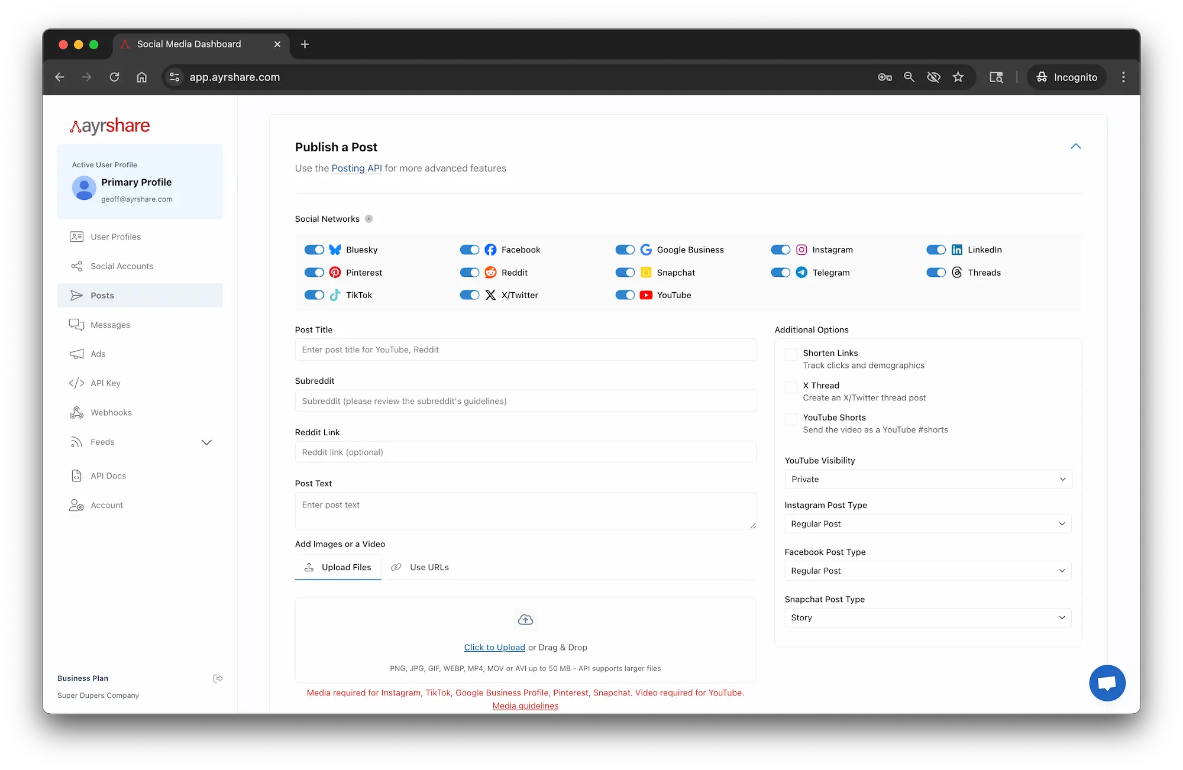1183x770 pixels.
Task: Click the cloud upload icon
Action: click(x=525, y=620)
